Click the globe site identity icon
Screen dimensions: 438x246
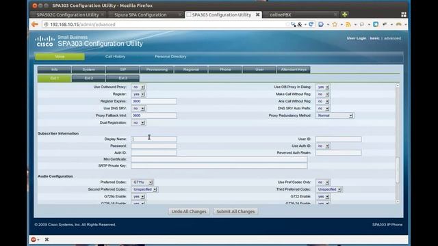pyautogui.click(x=47, y=25)
